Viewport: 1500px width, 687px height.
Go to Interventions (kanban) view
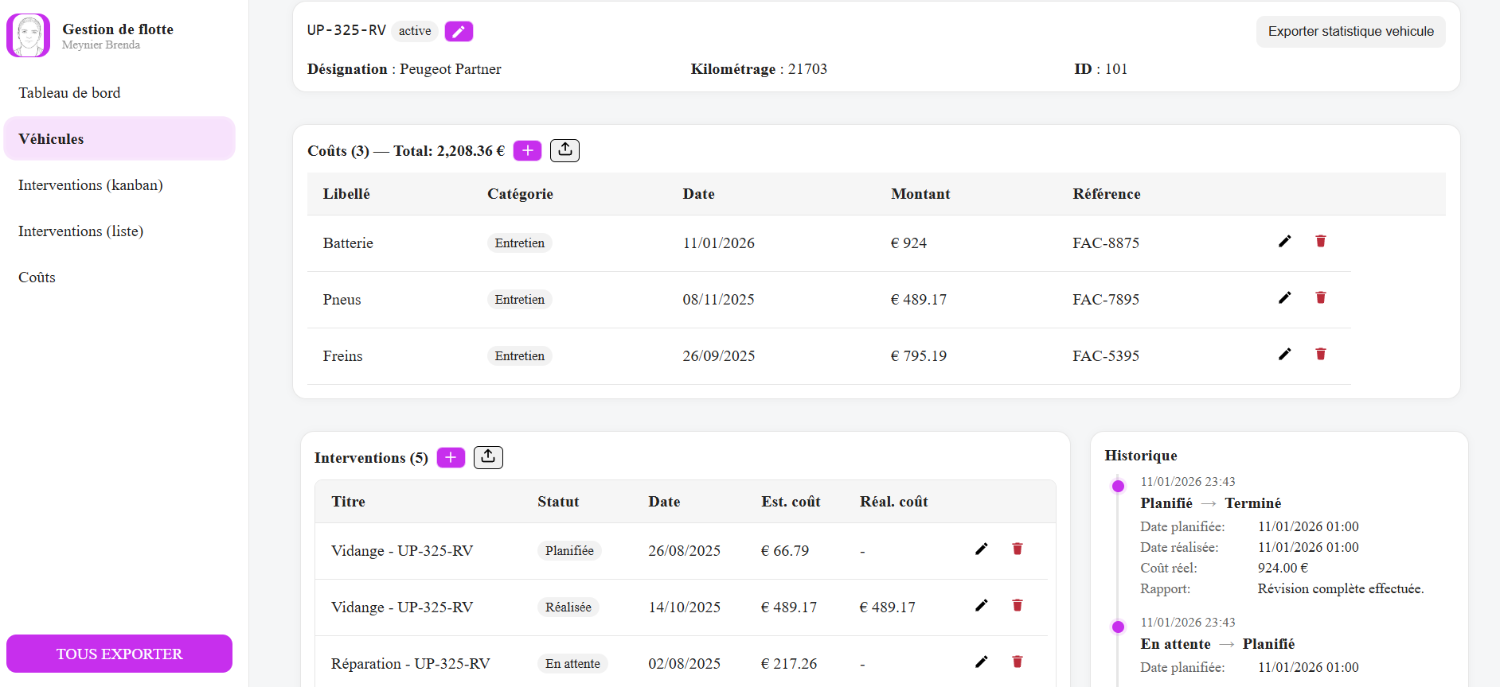(x=90, y=185)
